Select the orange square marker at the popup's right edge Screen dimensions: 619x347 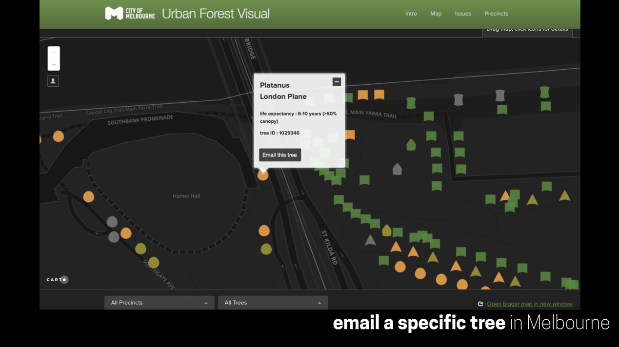coord(350,135)
